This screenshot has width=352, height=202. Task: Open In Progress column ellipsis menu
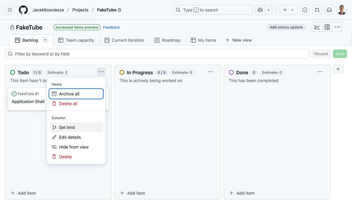(x=210, y=72)
